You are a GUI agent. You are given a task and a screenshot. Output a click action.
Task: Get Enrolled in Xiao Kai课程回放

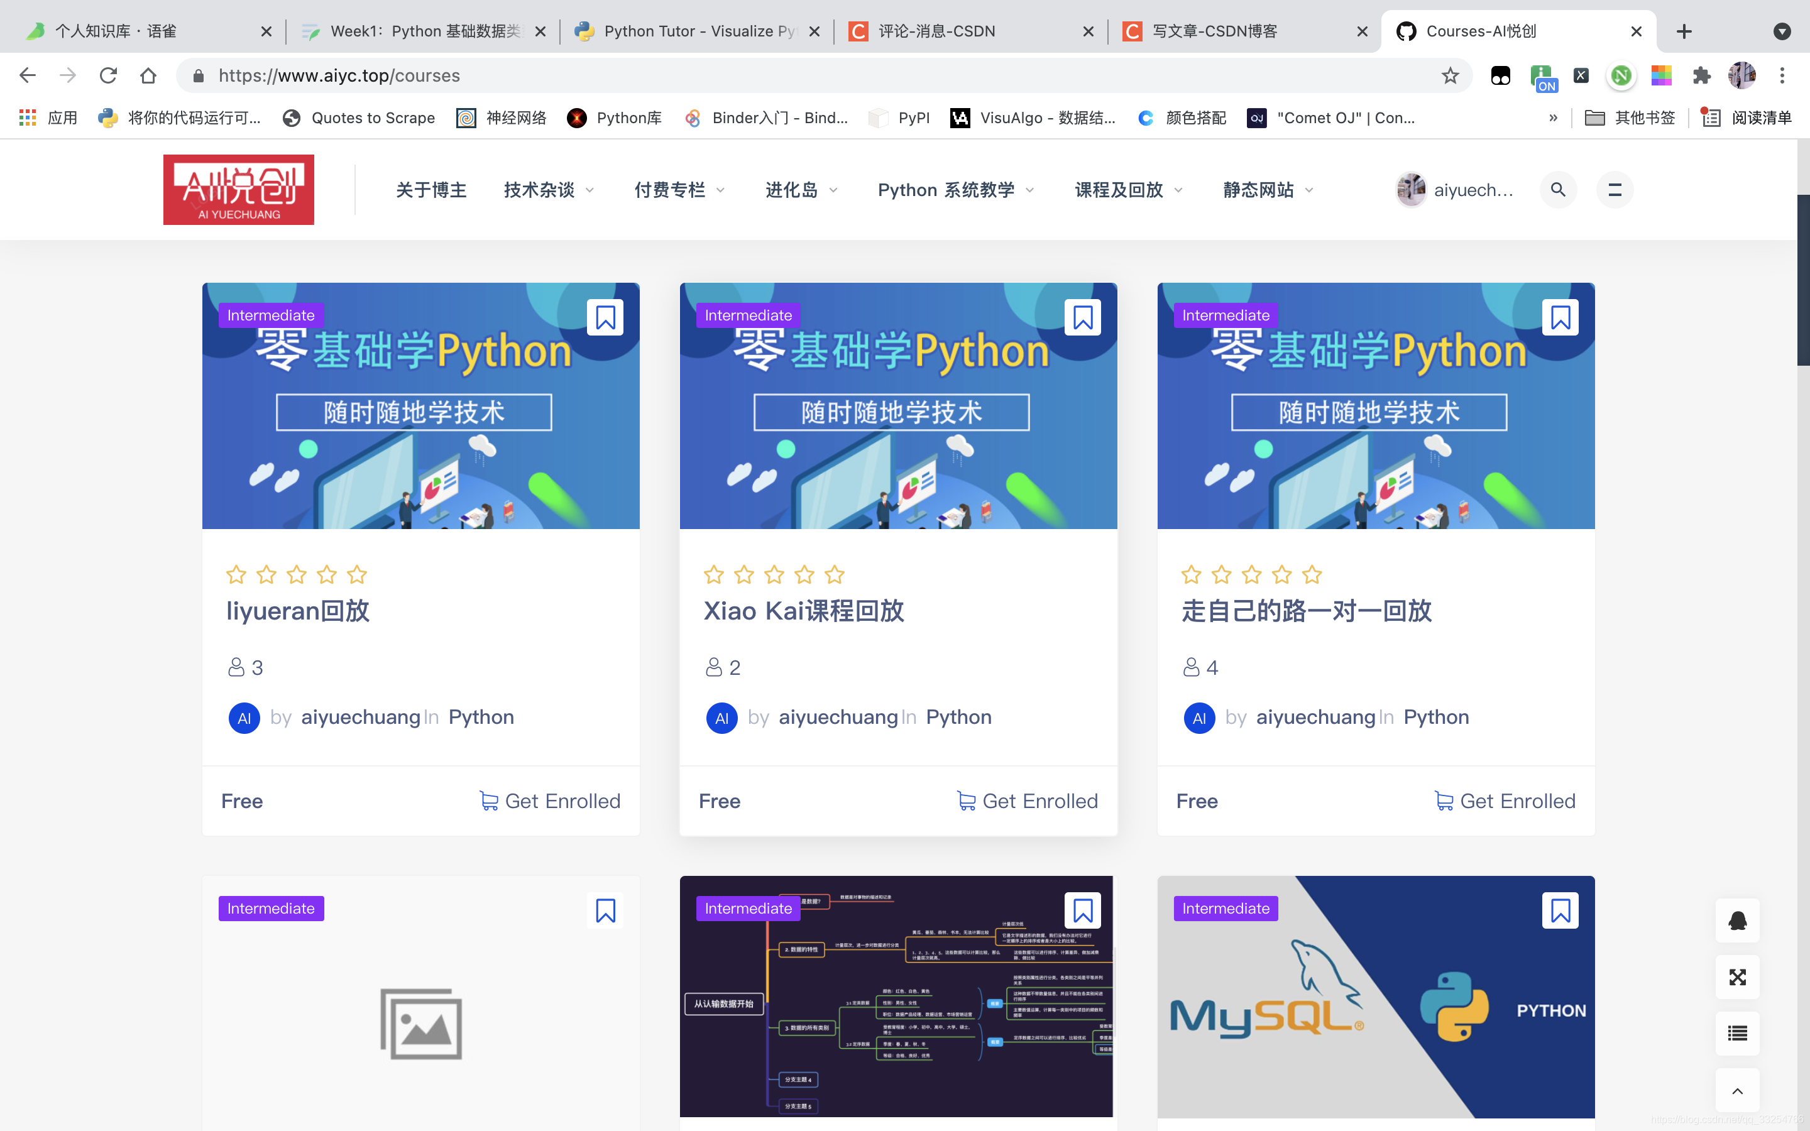coord(1028,801)
